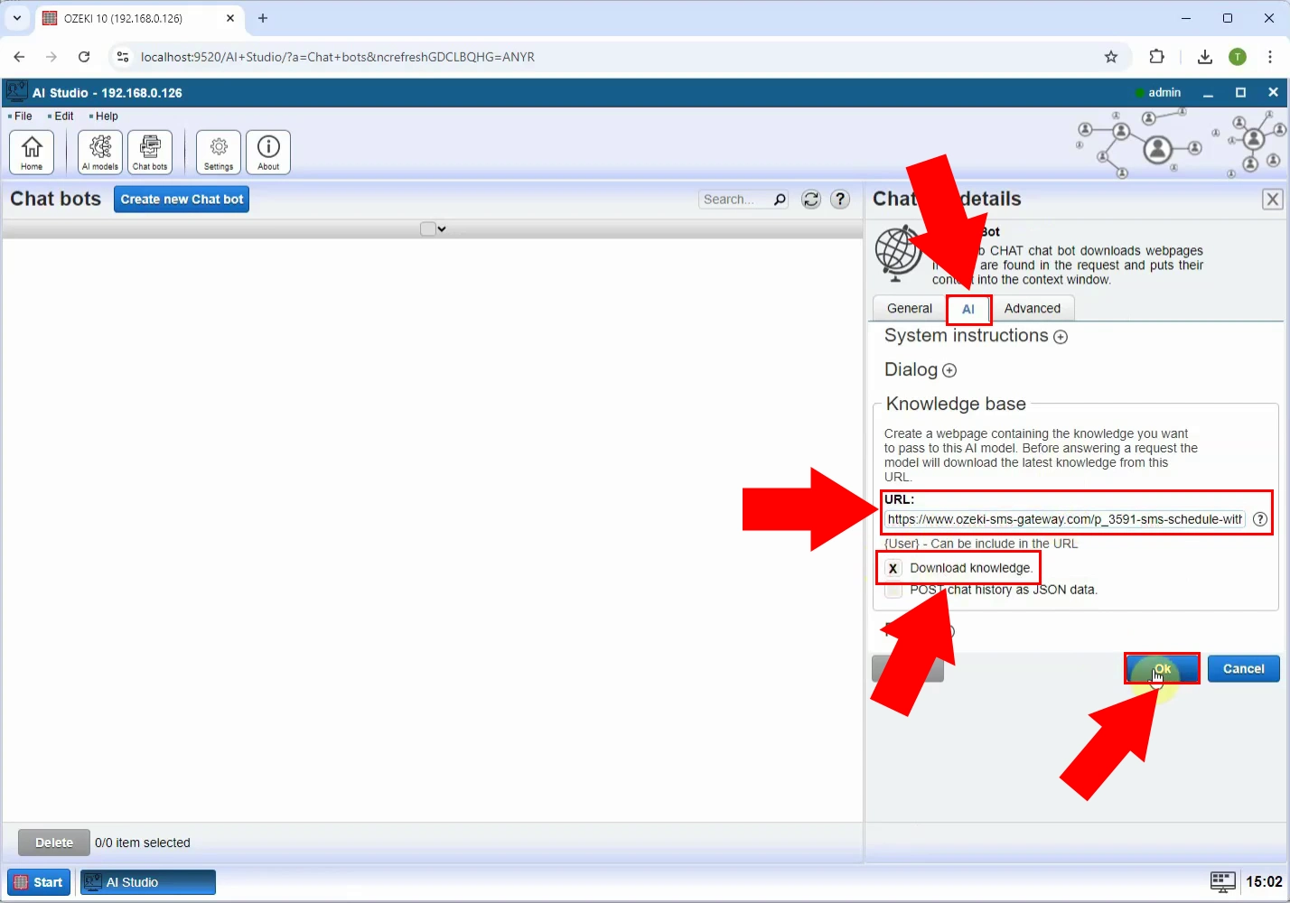The height and width of the screenshot is (903, 1290).
Task: Expand the Dialog section
Action: [x=949, y=370]
